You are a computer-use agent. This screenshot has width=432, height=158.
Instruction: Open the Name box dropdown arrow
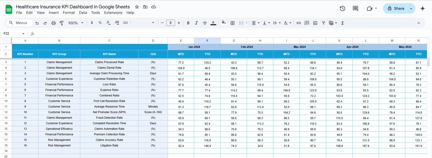(x=23, y=34)
